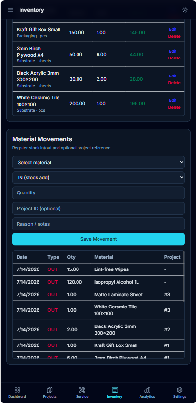Click the 120.00 quantity cell

tap(75, 282)
